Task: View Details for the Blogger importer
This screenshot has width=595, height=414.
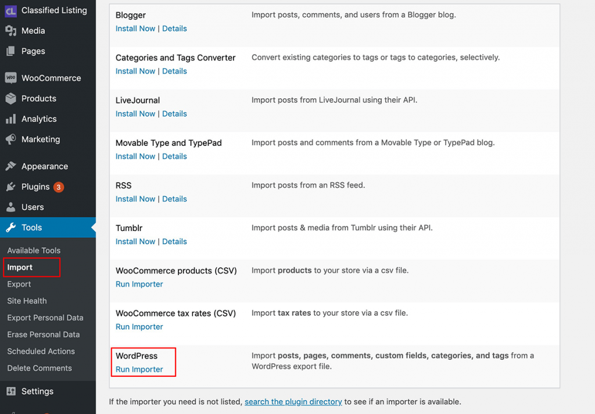Action: (174, 28)
